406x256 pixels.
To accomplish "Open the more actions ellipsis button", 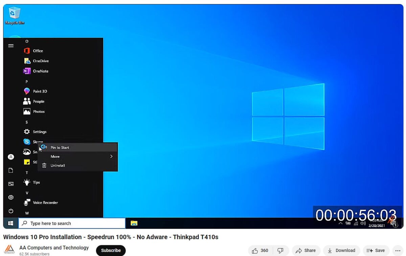I will [x=398, y=251].
